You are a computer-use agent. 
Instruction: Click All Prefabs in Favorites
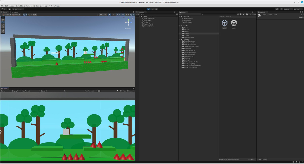188,22
